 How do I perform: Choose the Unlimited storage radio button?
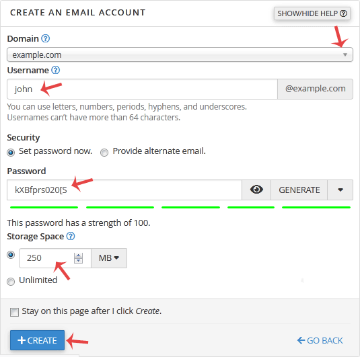coord(11,281)
